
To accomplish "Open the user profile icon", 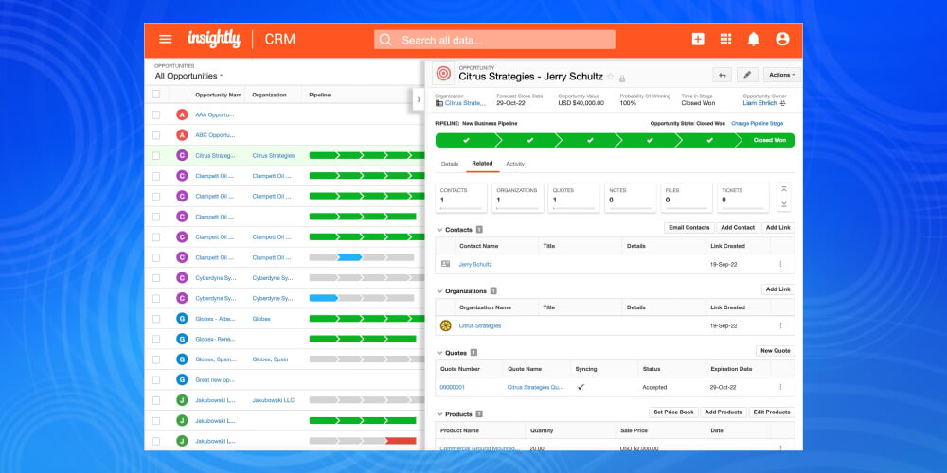I will click(782, 39).
